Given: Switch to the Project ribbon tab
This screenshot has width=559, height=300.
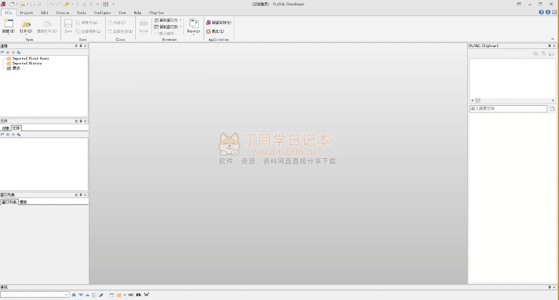Looking at the screenshot, I should (26, 13).
